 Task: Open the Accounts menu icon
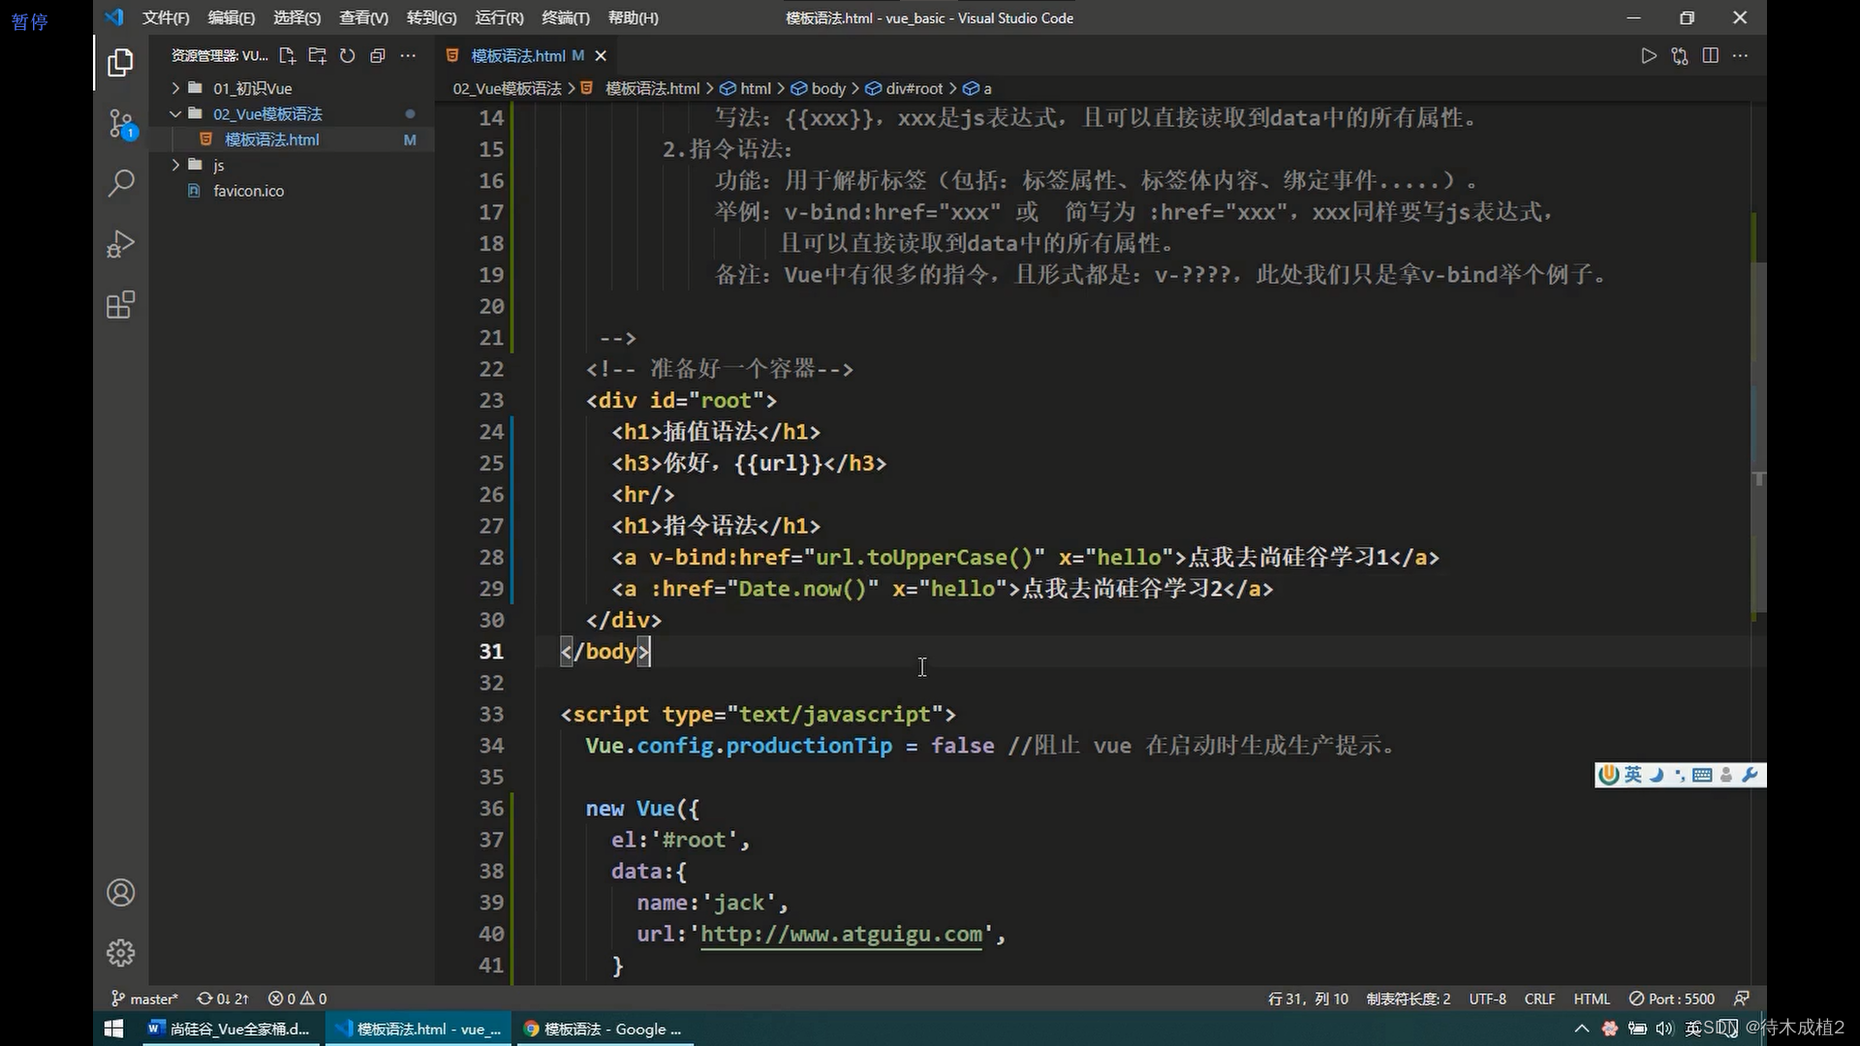pos(120,892)
